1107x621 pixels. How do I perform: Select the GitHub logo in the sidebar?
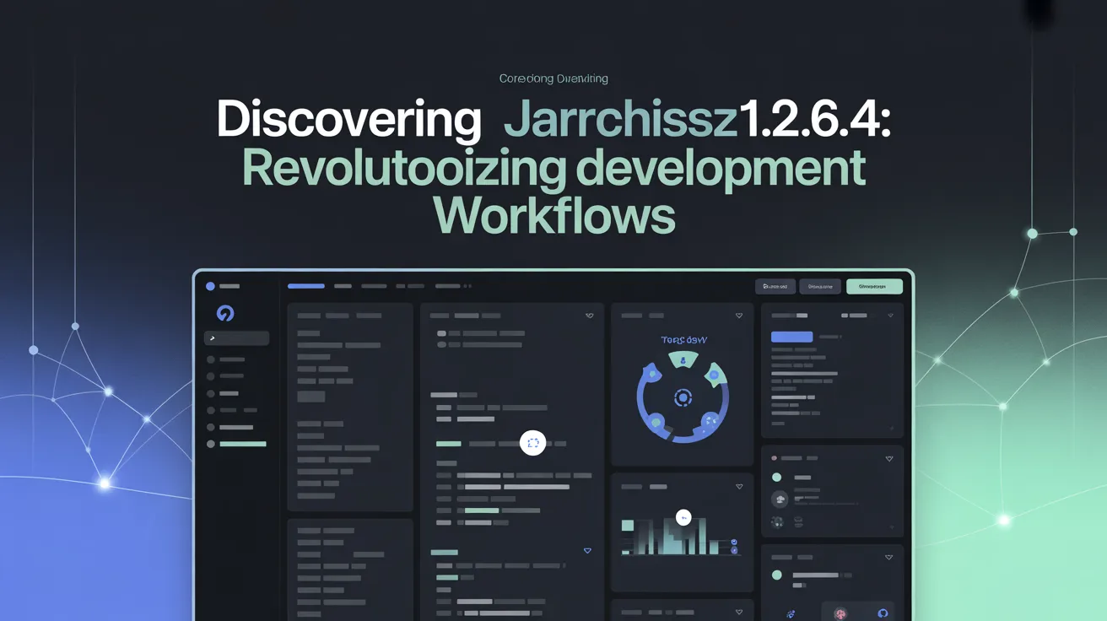[224, 314]
